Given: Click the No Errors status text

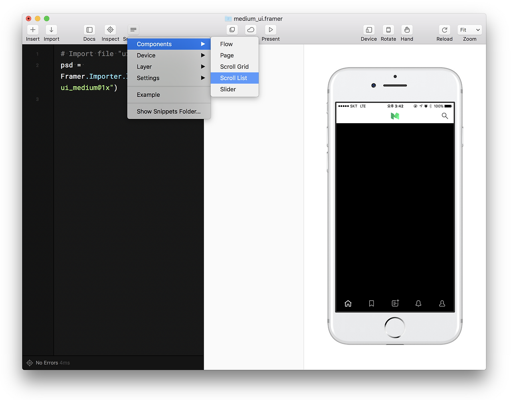Looking at the screenshot, I should tap(47, 363).
